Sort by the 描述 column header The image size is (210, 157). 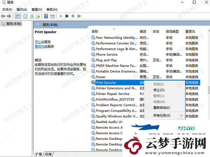[143, 32]
